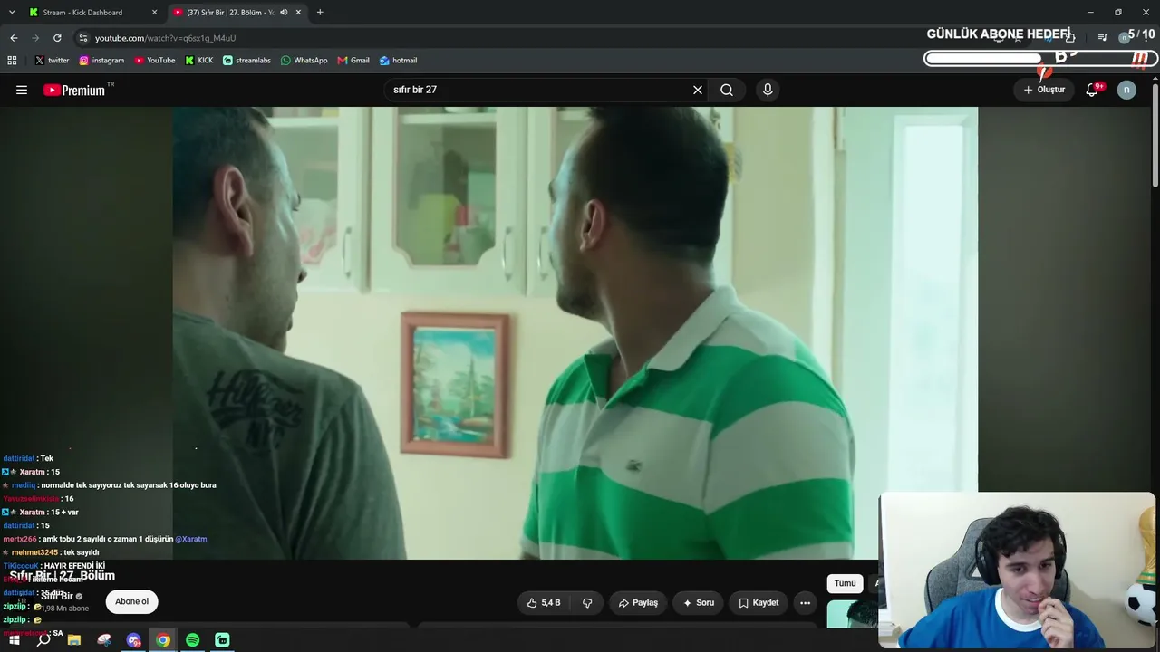Open the instagram bookmark
Screen dimensions: 1160x652
[101, 61]
